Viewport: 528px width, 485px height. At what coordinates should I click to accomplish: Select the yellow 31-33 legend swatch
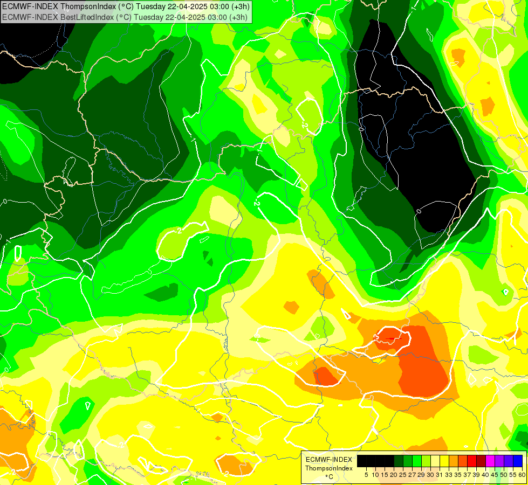[444, 461]
